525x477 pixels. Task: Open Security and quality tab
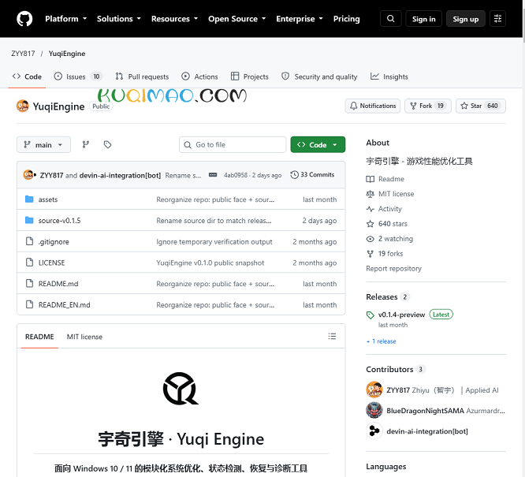[319, 76]
